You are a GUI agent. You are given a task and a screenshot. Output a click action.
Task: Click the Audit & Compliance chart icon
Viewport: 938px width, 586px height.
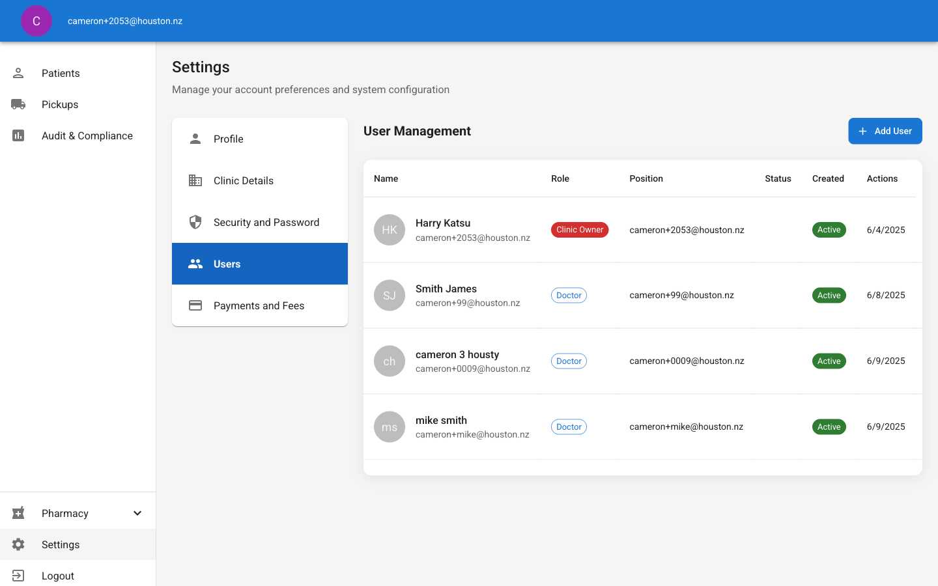point(18,135)
